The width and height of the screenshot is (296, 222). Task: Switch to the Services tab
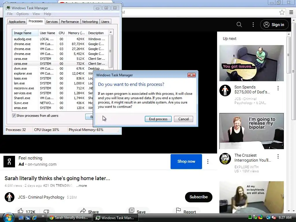point(52,22)
